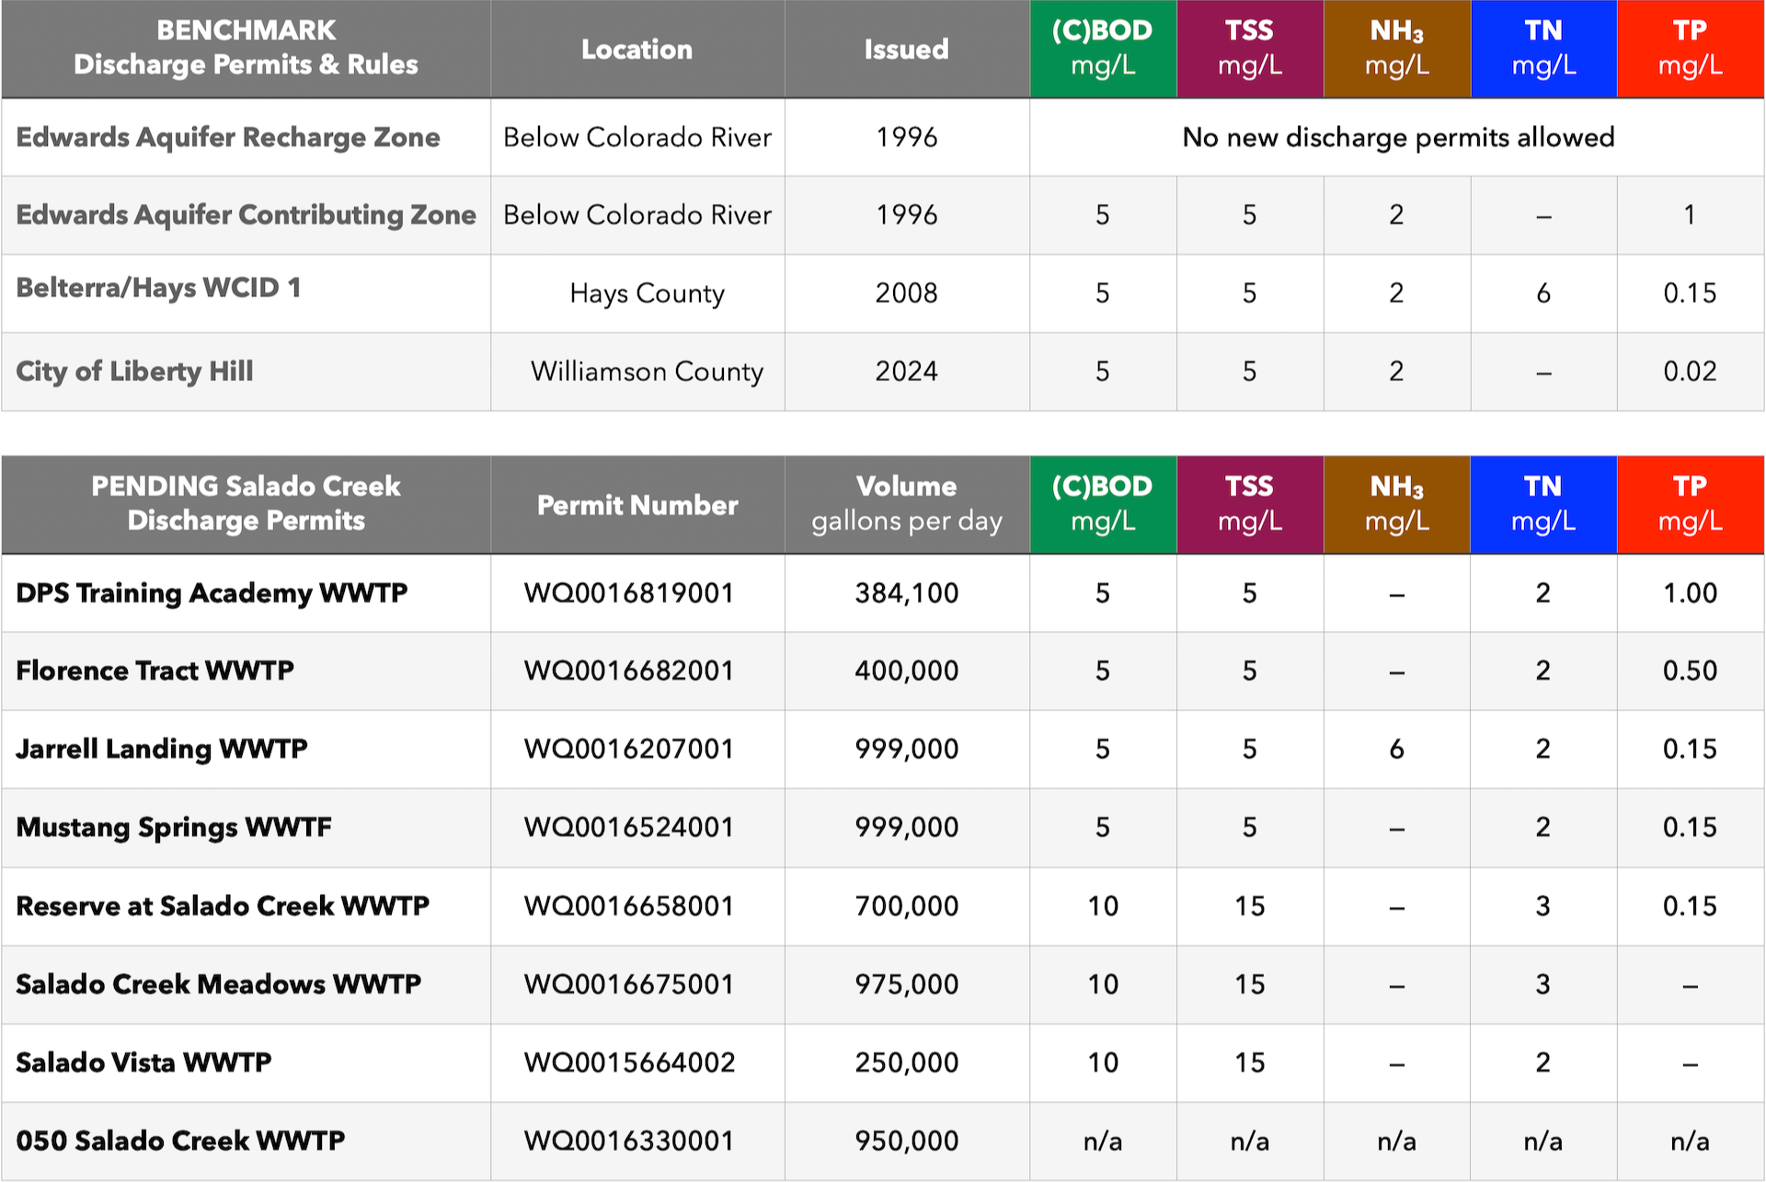This screenshot has height=1182, width=1766.
Task: Select the Edwards Aquifer Recharge Zone row label
Action: (228, 137)
